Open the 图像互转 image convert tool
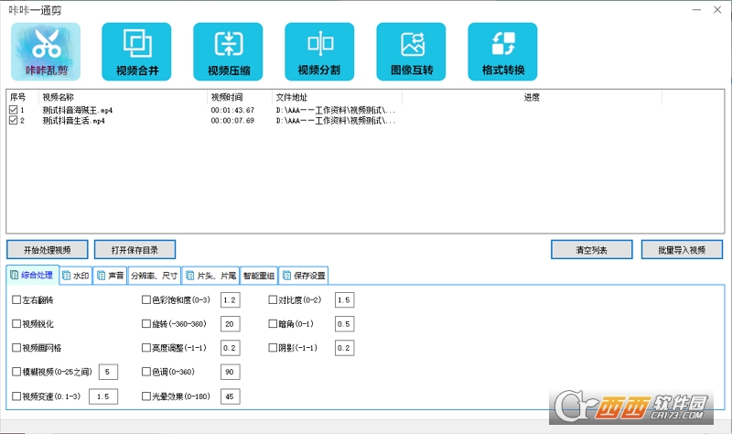This screenshot has width=732, height=434. (x=411, y=51)
